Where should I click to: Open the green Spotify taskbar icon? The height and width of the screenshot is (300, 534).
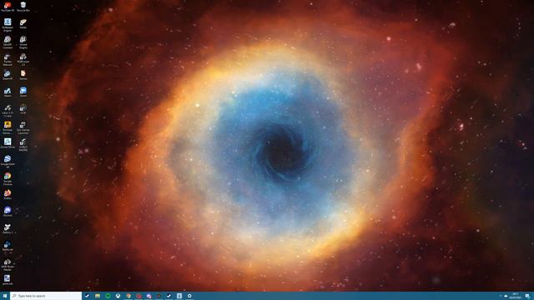(108, 296)
